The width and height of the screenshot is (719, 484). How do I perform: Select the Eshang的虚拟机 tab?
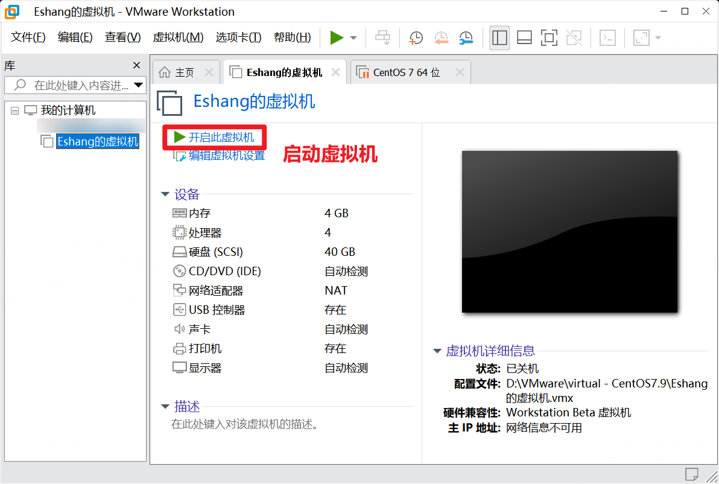(284, 72)
